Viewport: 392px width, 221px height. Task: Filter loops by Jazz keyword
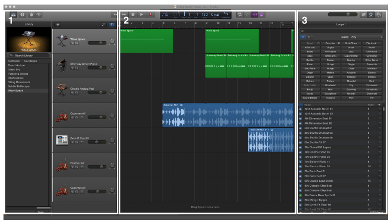[x=351, y=52]
